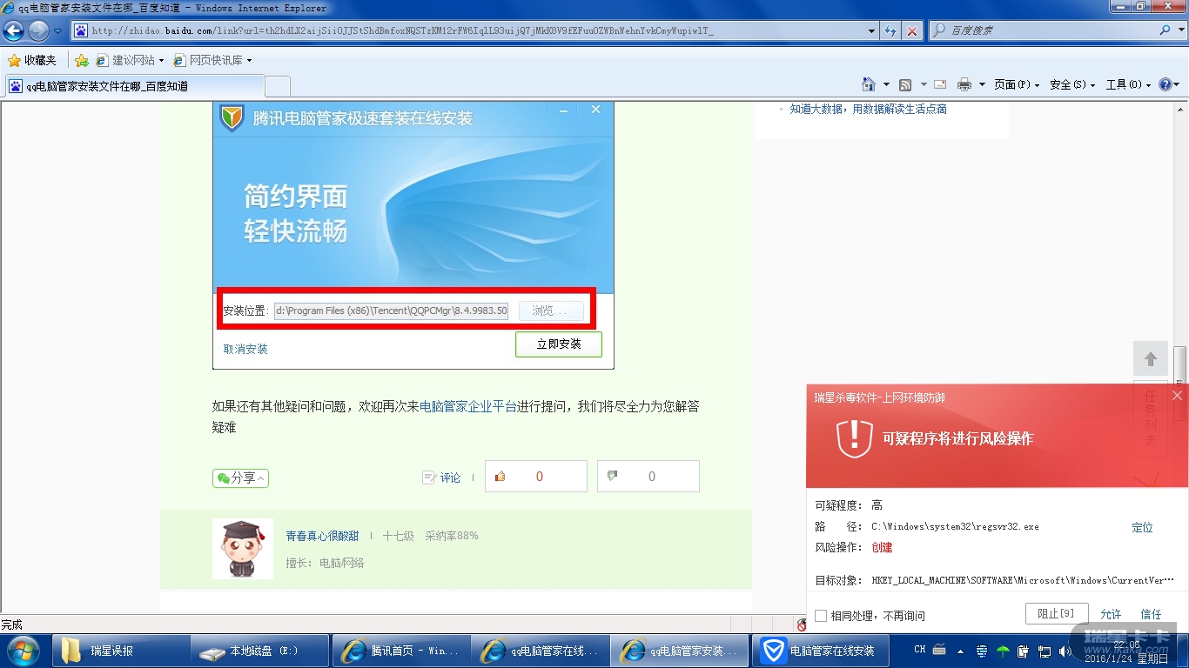Click the RSS feeds icon
The image size is (1189, 668).
pos(905,84)
